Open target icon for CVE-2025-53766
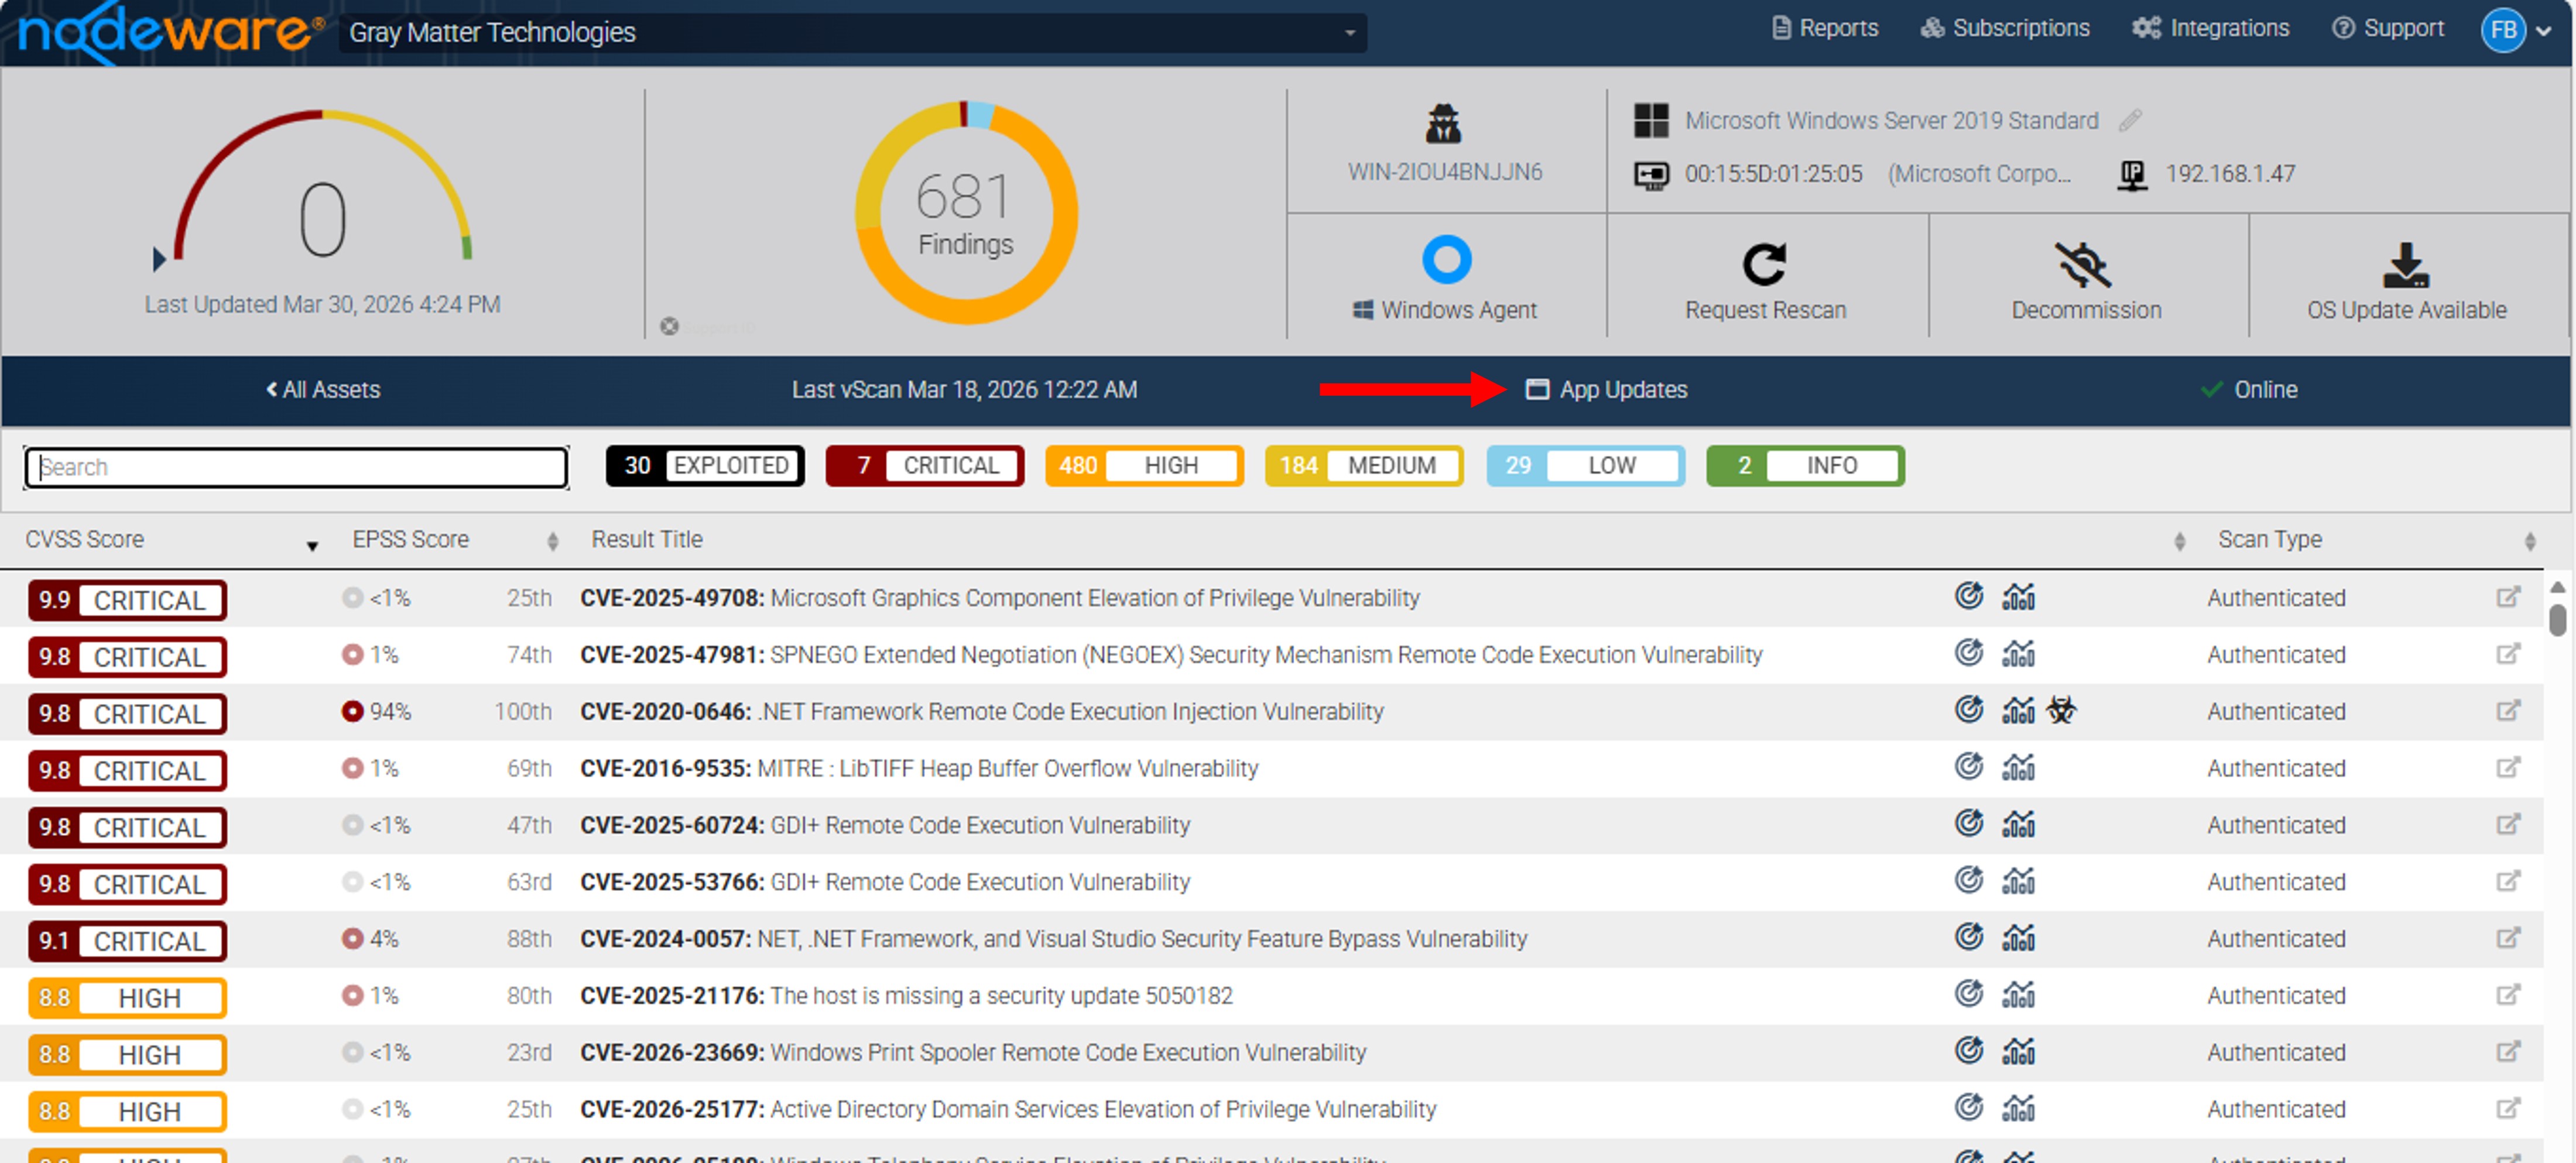Image resolution: width=2576 pixels, height=1163 pixels. 1968,881
